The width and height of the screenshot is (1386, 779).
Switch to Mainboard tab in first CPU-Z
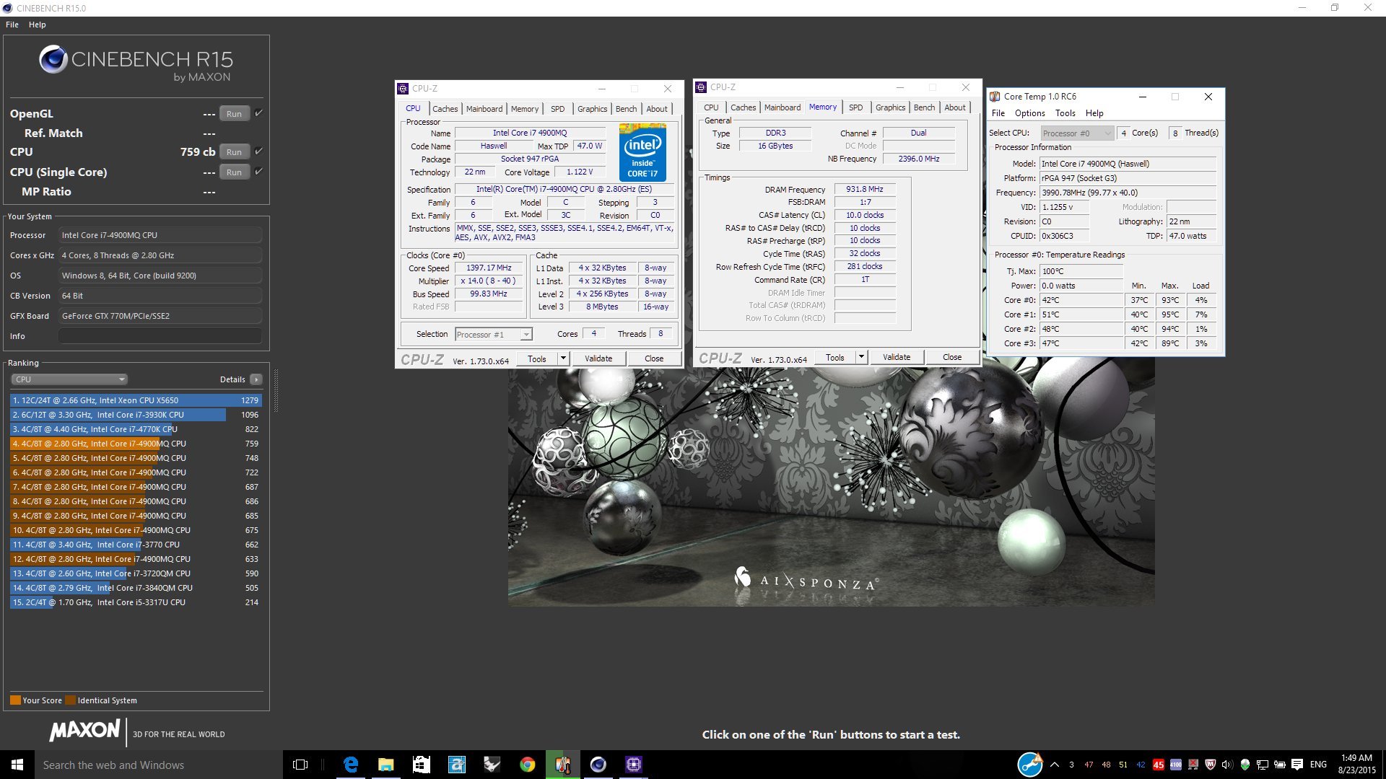coord(484,109)
